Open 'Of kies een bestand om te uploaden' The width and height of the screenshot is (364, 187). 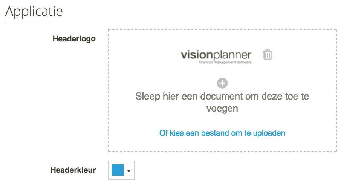click(222, 133)
